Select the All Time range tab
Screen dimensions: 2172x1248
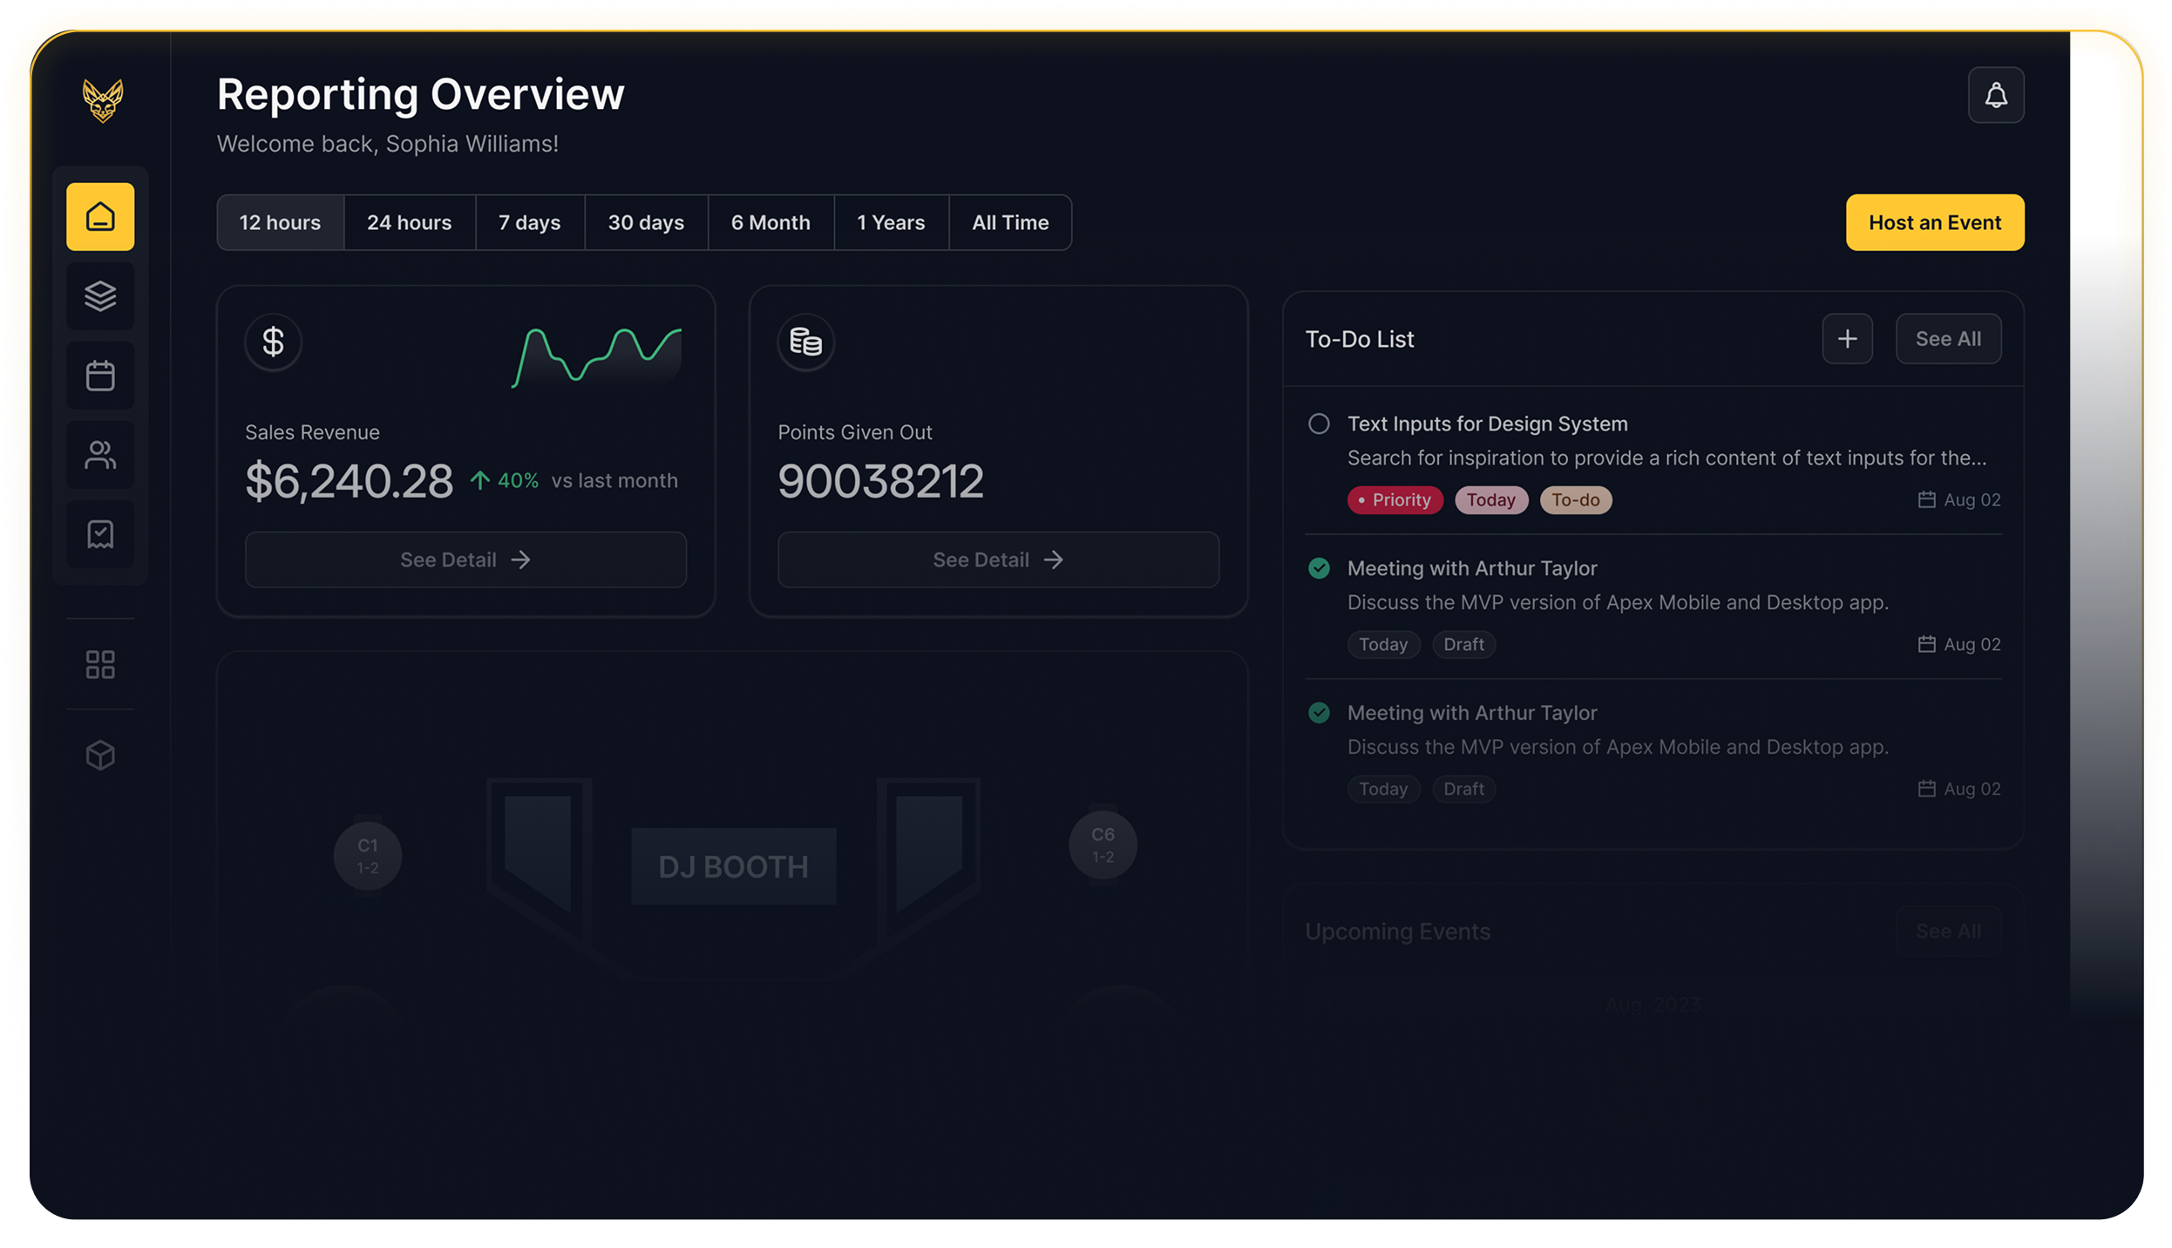pyautogui.click(x=1010, y=223)
